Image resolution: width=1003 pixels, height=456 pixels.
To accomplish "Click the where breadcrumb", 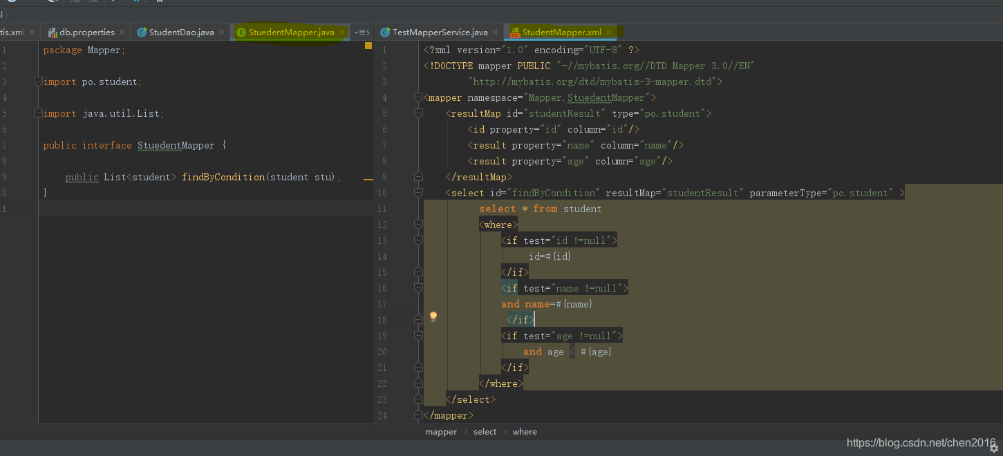I will [x=525, y=432].
